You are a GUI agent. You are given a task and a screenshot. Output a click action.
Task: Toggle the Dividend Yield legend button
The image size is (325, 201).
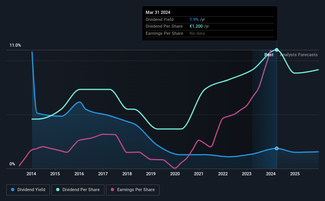[28, 190]
